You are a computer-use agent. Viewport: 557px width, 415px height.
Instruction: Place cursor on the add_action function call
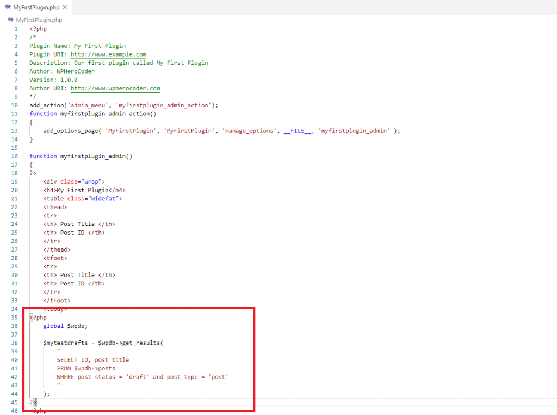[46, 105]
